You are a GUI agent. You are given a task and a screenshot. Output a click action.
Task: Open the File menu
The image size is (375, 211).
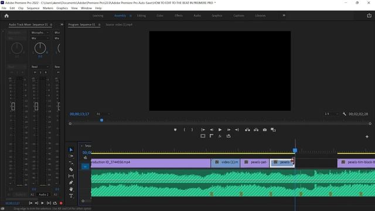coord(4,8)
